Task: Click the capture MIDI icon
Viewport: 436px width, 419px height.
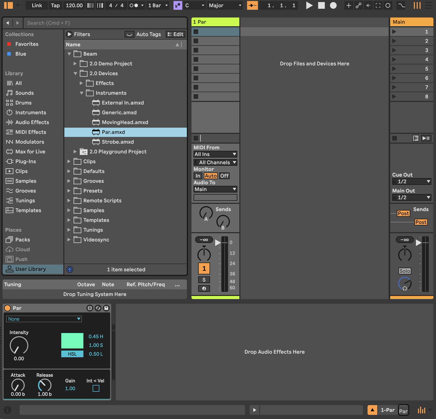Action: tap(378, 5)
